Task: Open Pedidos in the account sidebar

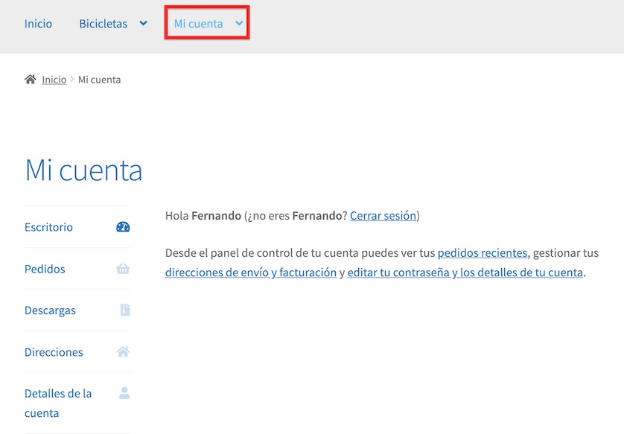Action: pyautogui.click(x=45, y=269)
